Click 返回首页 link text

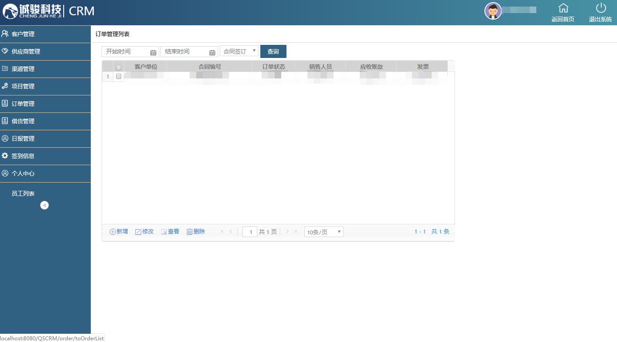pos(563,19)
